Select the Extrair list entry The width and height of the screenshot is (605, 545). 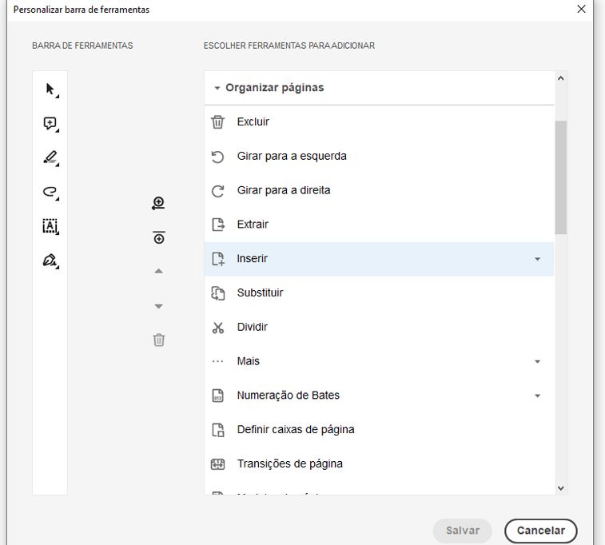click(x=380, y=225)
